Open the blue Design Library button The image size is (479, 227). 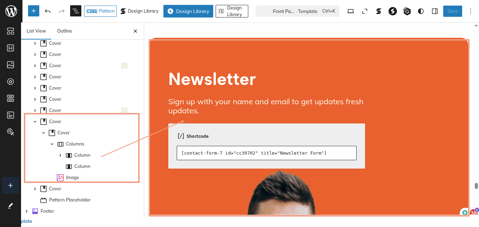tap(188, 11)
